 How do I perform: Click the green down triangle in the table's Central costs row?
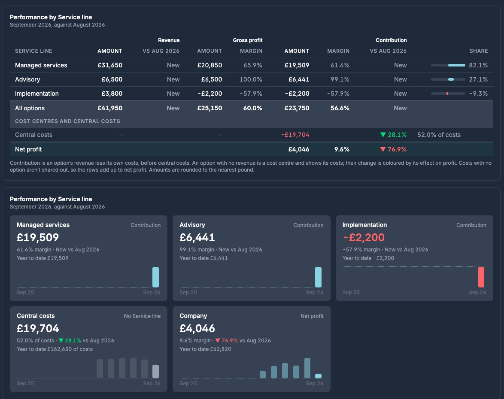point(383,135)
